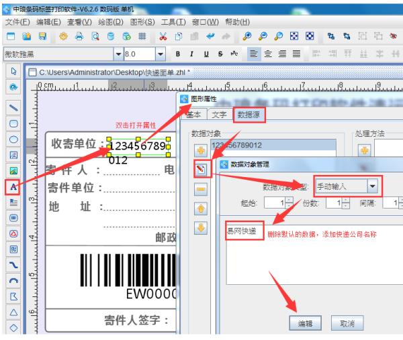Open the 手动输入 data type dropdown
Viewport: 403px width, 340px height.
(371, 186)
